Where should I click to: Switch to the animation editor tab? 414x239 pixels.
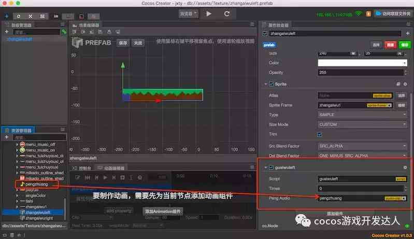click(111, 168)
